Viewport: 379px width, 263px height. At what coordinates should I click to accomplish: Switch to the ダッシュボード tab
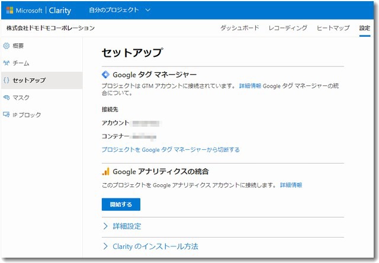(x=239, y=28)
